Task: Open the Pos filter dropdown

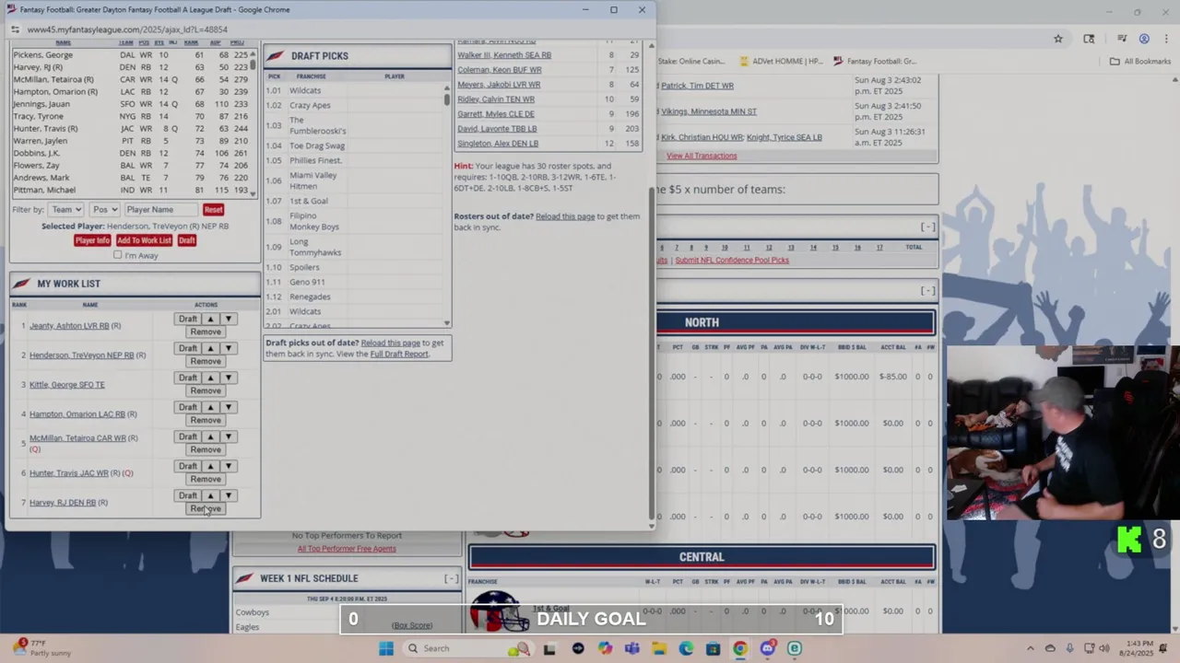Action: click(105, 209)
